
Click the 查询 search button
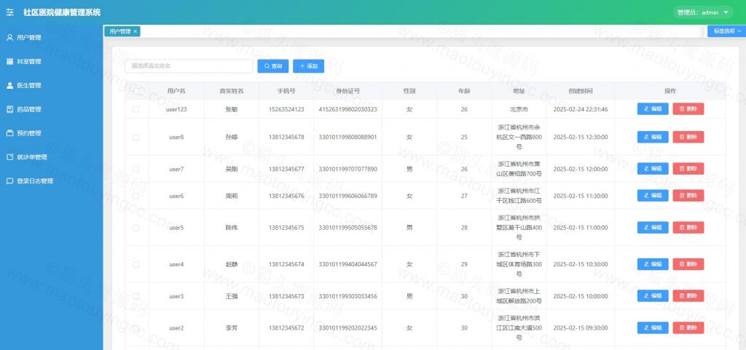point(273,66)
